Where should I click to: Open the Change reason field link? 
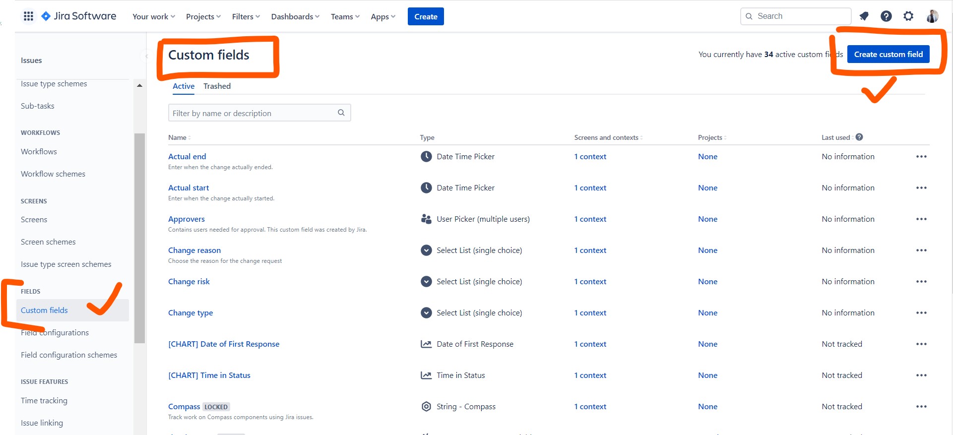tap(194, 250)
